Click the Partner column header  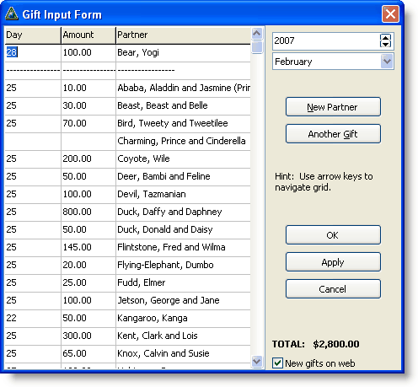point(183,35)
